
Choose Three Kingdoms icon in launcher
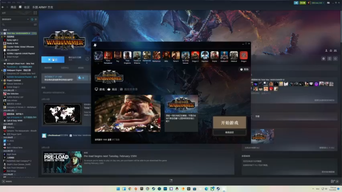pyautogui.click(x=127, y=55)
